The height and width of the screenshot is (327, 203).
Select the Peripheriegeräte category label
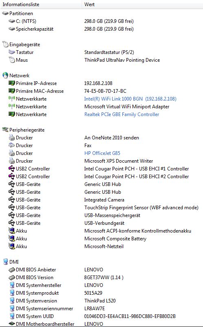point(27,130)
